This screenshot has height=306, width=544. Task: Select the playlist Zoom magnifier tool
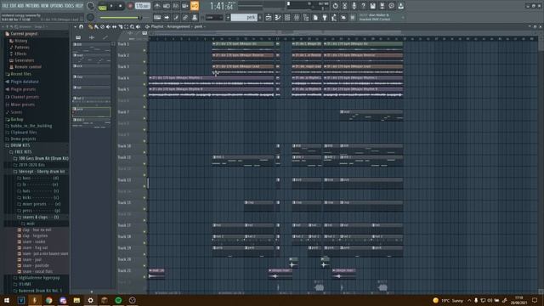(132, 26)
